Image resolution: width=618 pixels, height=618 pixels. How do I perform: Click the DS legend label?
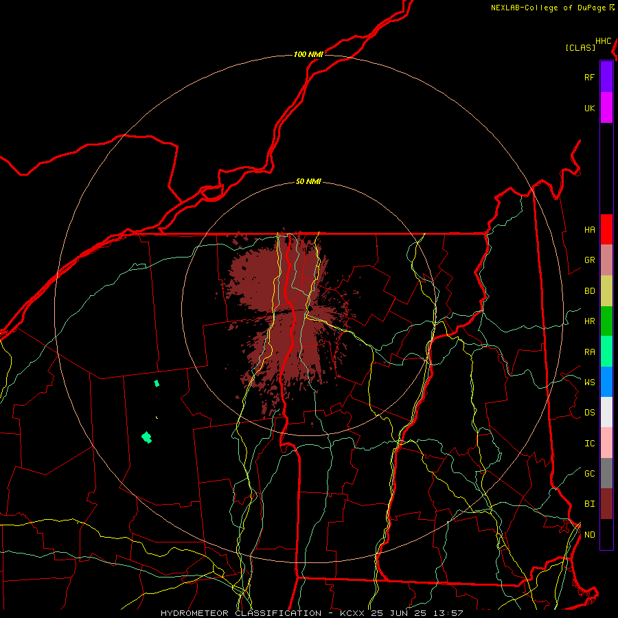[x=589, y=413]
